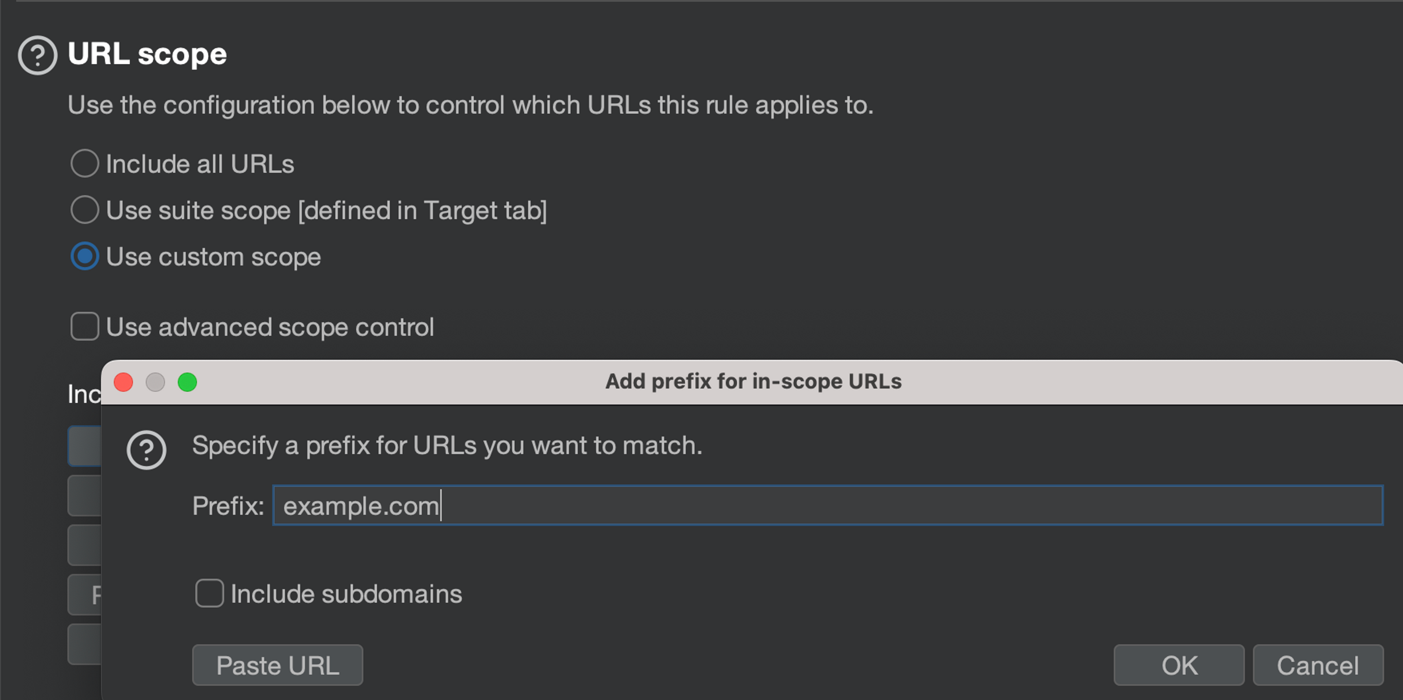Screen dimensions: 1403x700
Task: Open help icon in the Add prefix dialog
Action: coord(146,450)
